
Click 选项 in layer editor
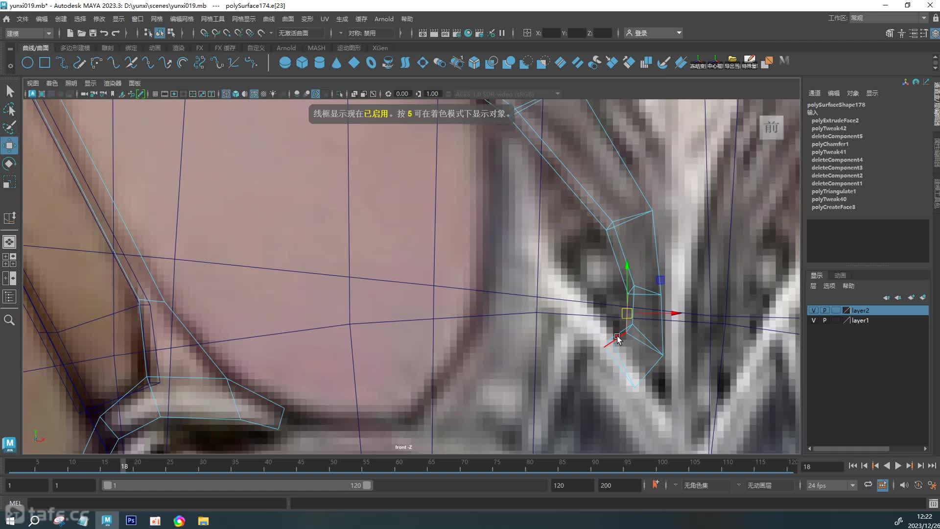829,286
